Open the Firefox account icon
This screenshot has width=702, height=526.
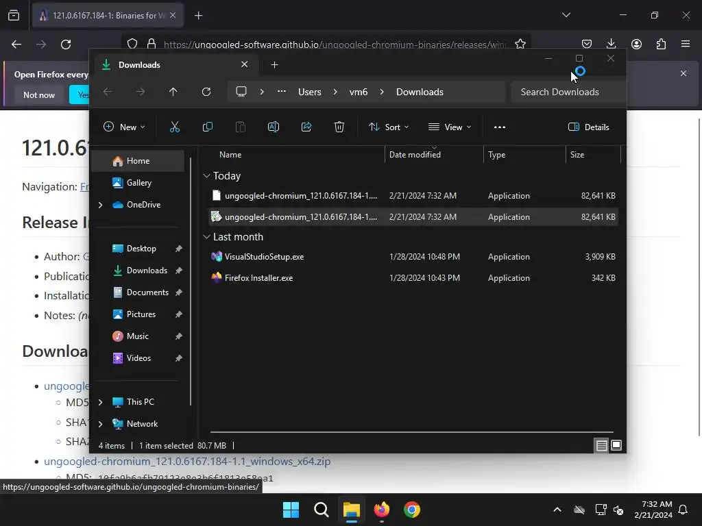pyautogui.click(x=636, y=44)
